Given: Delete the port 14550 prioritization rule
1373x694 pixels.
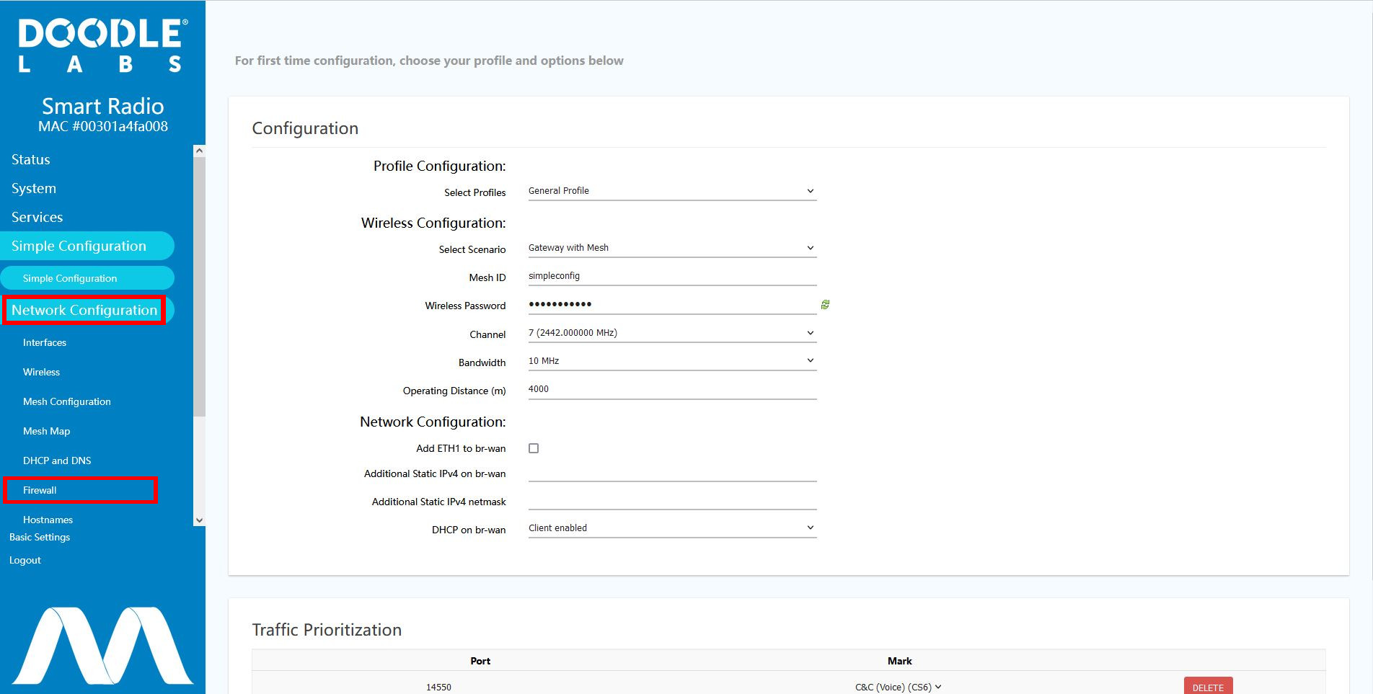Looking at the screenshot, I should [x=1208, y=687].
